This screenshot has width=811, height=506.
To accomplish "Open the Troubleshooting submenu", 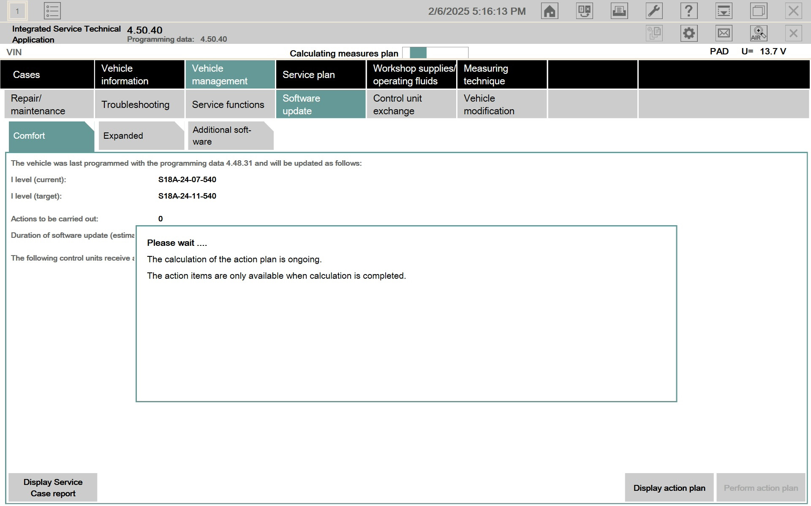I will pos(139,105).
